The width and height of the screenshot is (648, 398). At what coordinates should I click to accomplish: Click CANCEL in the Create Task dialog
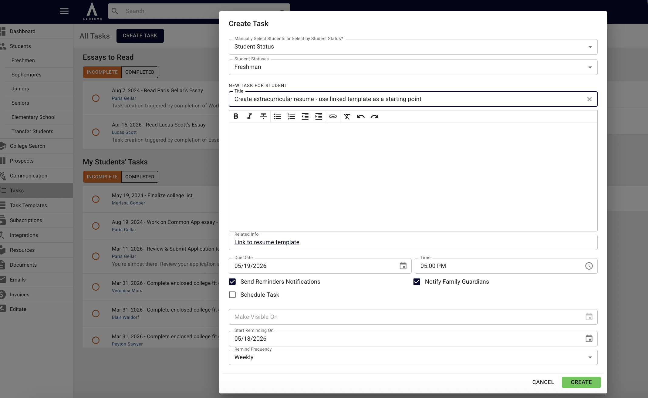click(x=543, y=382)
